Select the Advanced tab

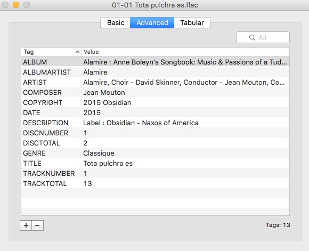tap(152, 23)
